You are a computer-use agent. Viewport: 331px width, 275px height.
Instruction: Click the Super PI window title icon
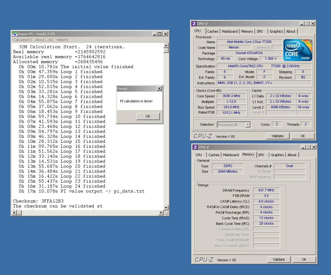[15, 34]
